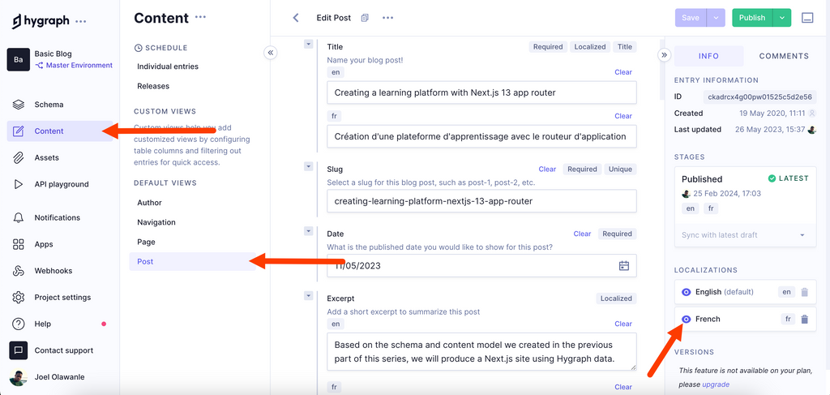
Task: Edit the French title input
Action: [x=481, y=136]
